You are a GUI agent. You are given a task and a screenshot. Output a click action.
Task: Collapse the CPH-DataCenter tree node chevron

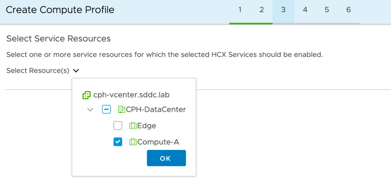click(x=90, y=110)
